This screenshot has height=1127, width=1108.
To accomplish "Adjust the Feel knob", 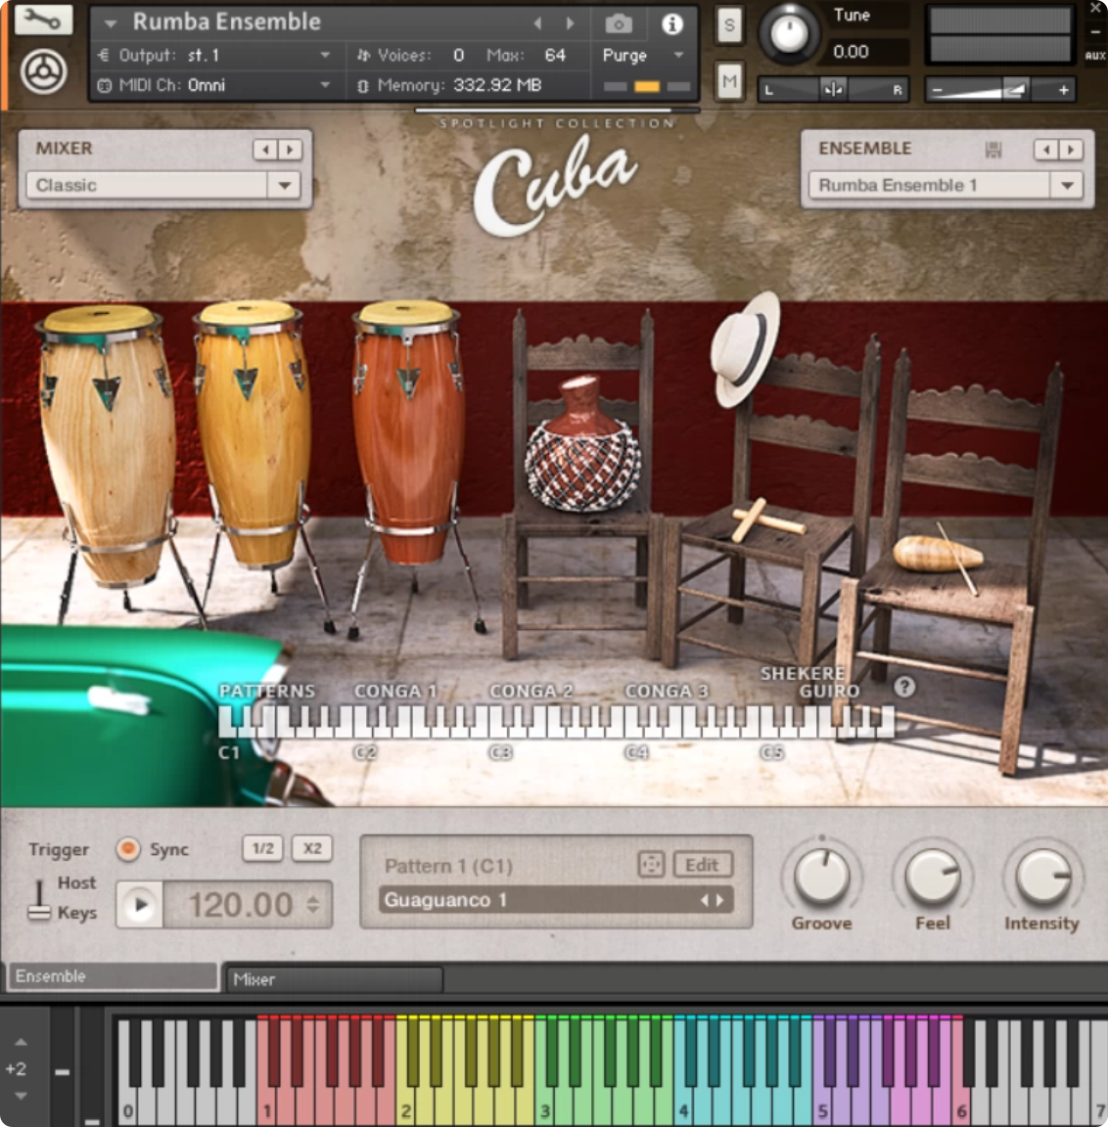I will pyautogui.click(x=933, y=877).
